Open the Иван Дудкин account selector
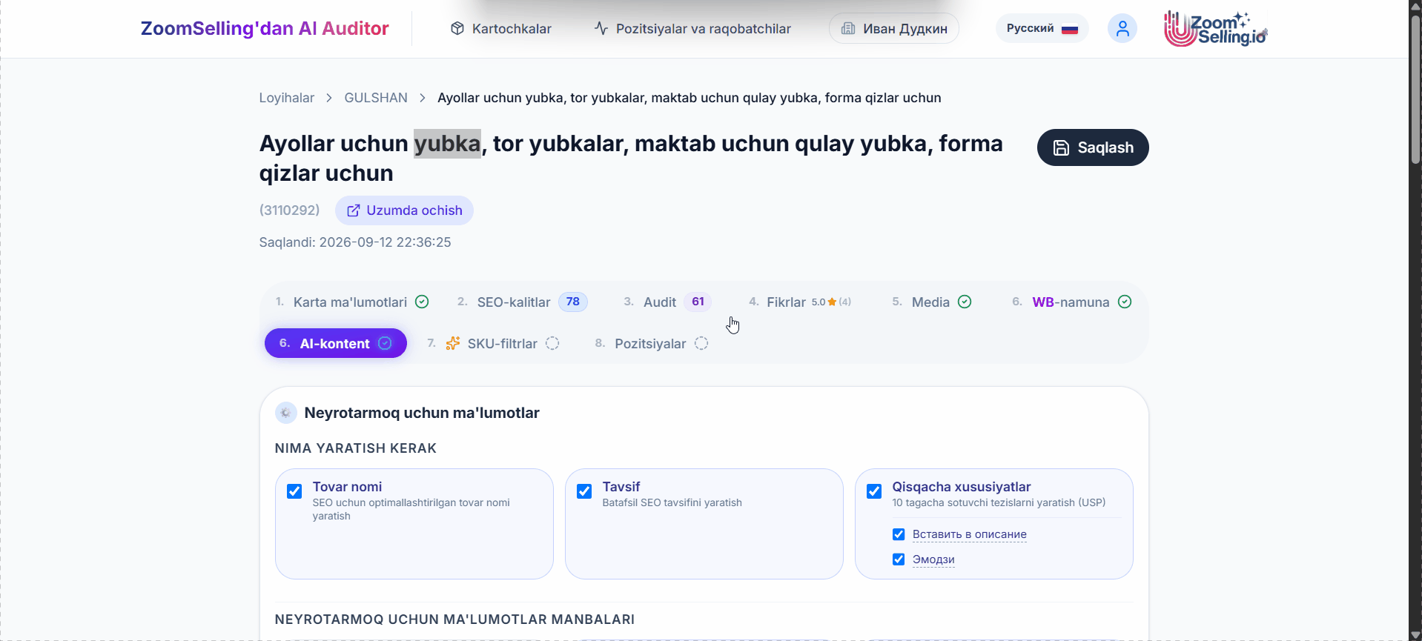Viewport: 1422px width, 641px height. pyautogui.click(x=893, y=28)
